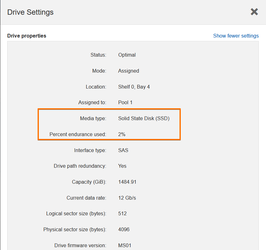Select the Mode value Assigned
266x250 pixels.
point(128,71)
